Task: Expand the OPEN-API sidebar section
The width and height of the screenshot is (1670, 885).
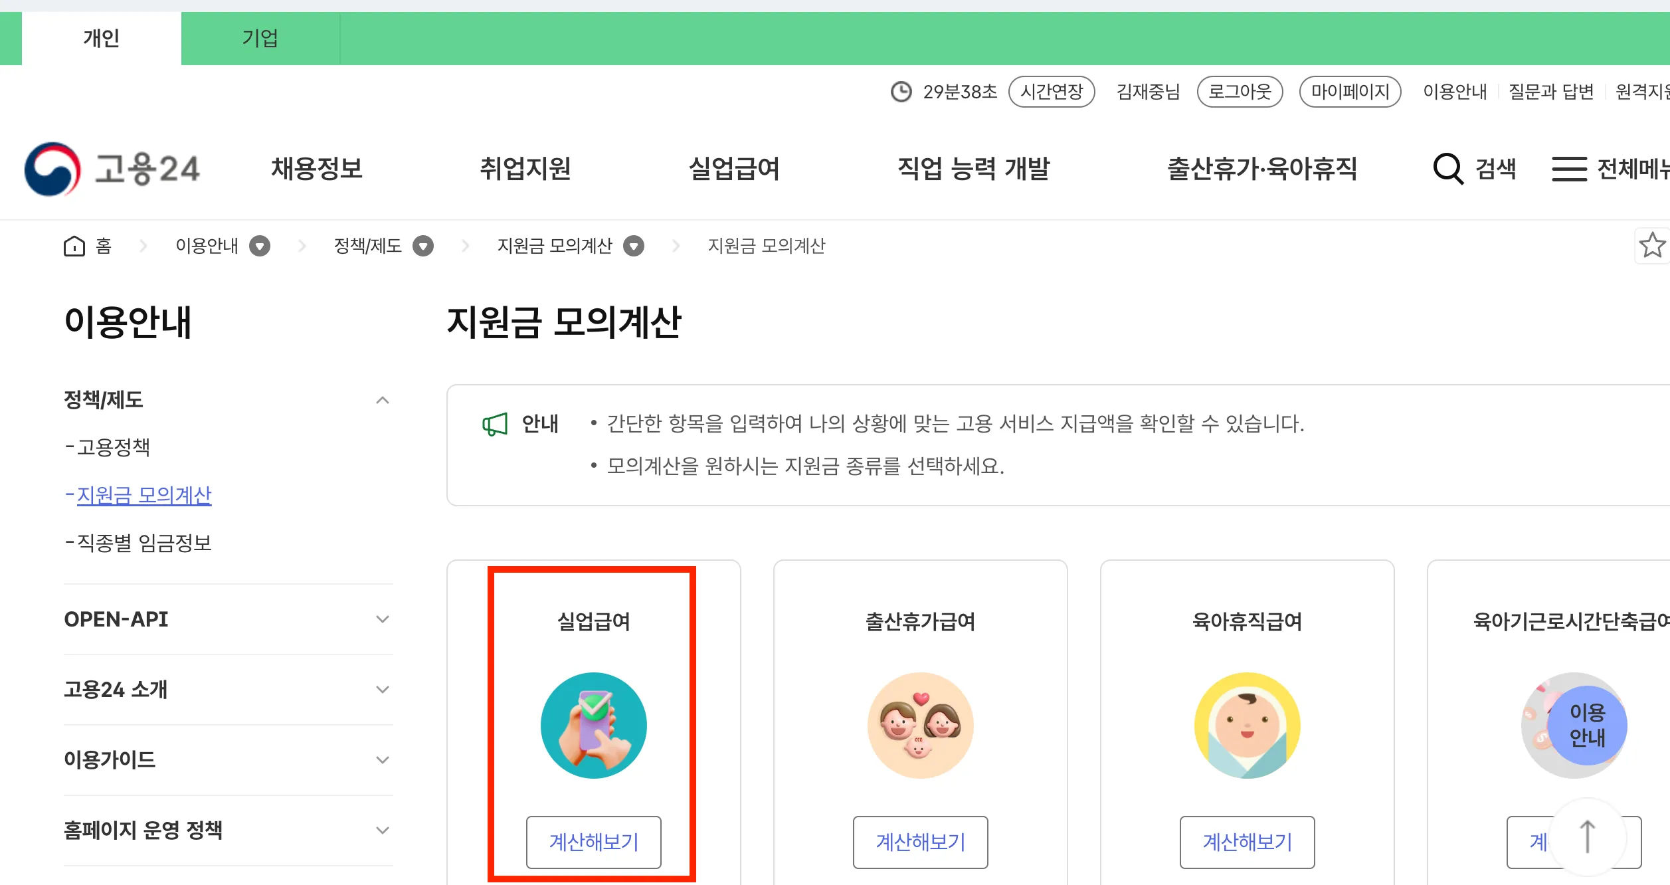Action: pos(382,619)
